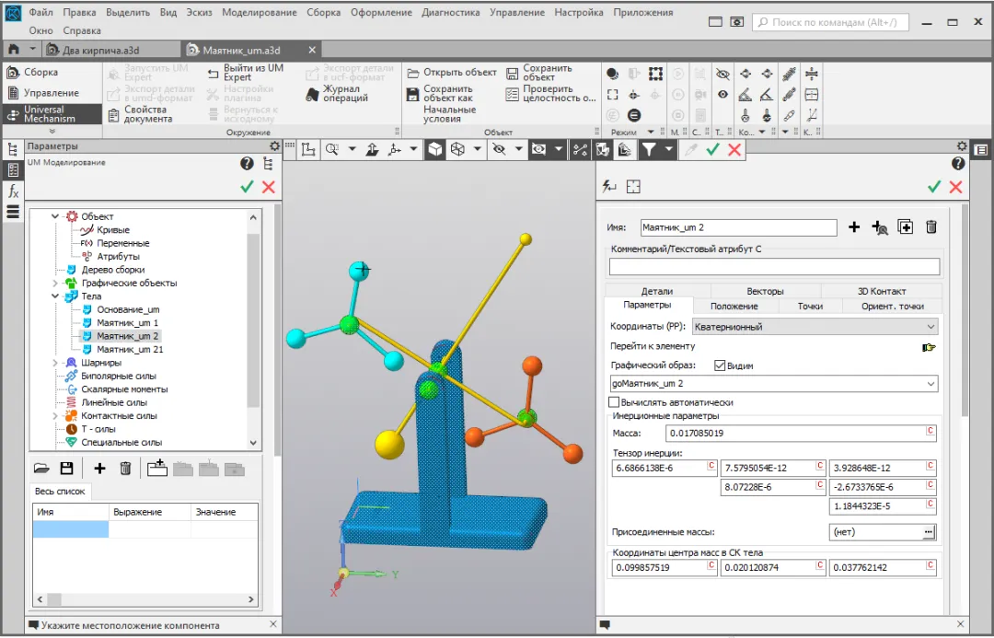
Task: Enable the Вычислять автоматически checkbox
Action: (615, 402)
